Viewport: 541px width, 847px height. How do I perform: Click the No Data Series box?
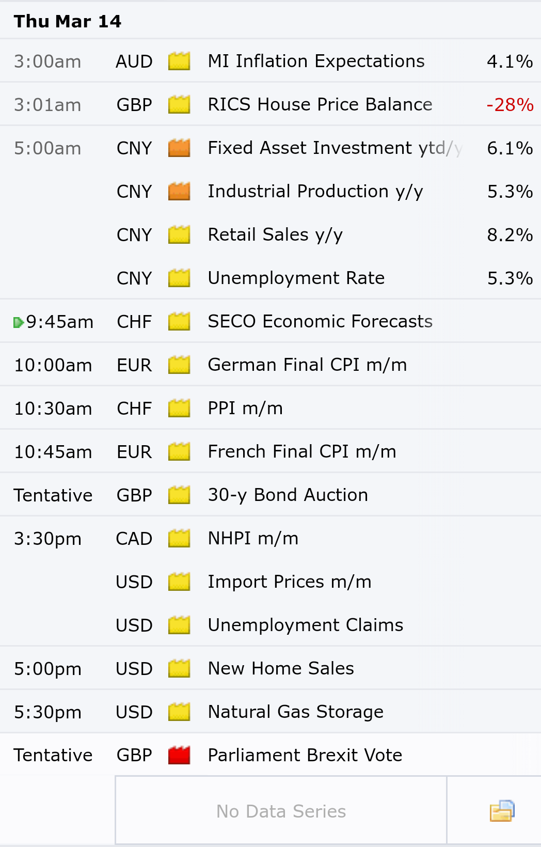[x=281, y=810]
